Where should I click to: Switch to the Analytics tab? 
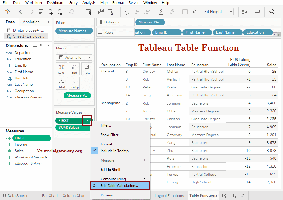[x=32, y=22]
